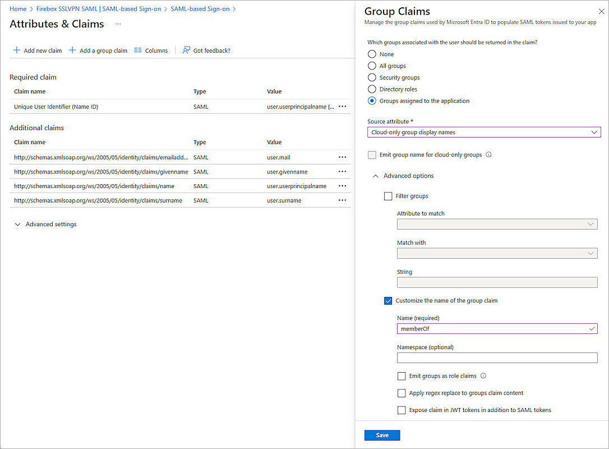
Task: Open the Columns view options icon
Action: pyautogui.click(x=139, y=50)
